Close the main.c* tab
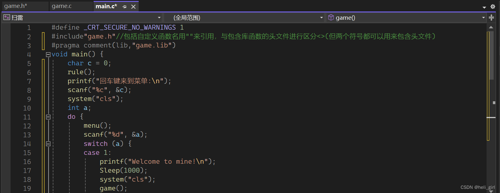500x193 pixels. 134,6
